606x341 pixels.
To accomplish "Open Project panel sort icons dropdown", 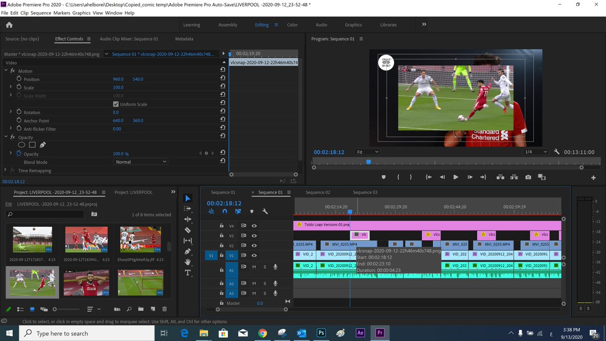I will point(93,309).
